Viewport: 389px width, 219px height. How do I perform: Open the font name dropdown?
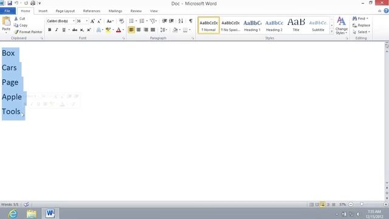pos(74,21)
